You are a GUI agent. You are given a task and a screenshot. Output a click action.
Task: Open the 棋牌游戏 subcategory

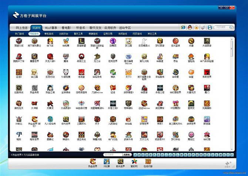click(93, 34)
